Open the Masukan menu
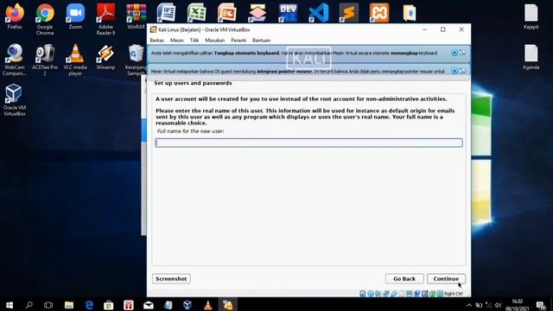 [x=215, y=41]
